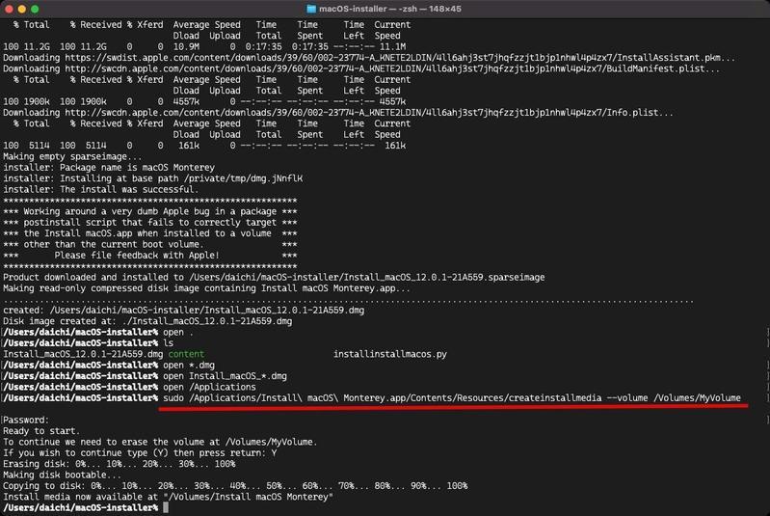
Task: Click the 'Erasing disk' progress line
Action: [119, 464]
